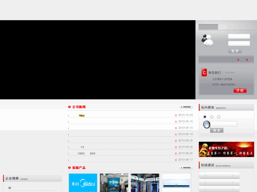The image size is (257, 192).
Task: Click the topmost quick menu bar under 快速通道
Action: [219, 175]
